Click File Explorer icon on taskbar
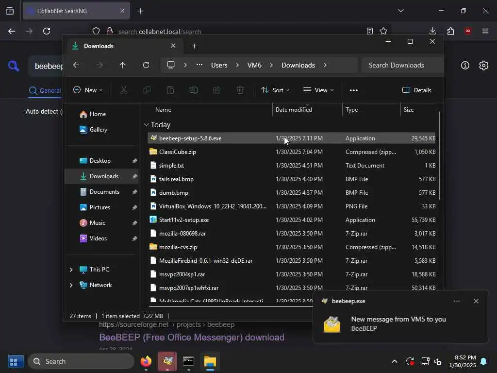Viewport: 497px width, 373px height. (x=210, y=361)
